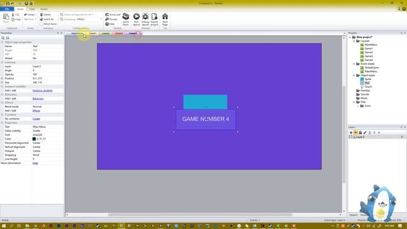Click the Effects link
This screenshot has height=229, width=407.
[36, 111]
